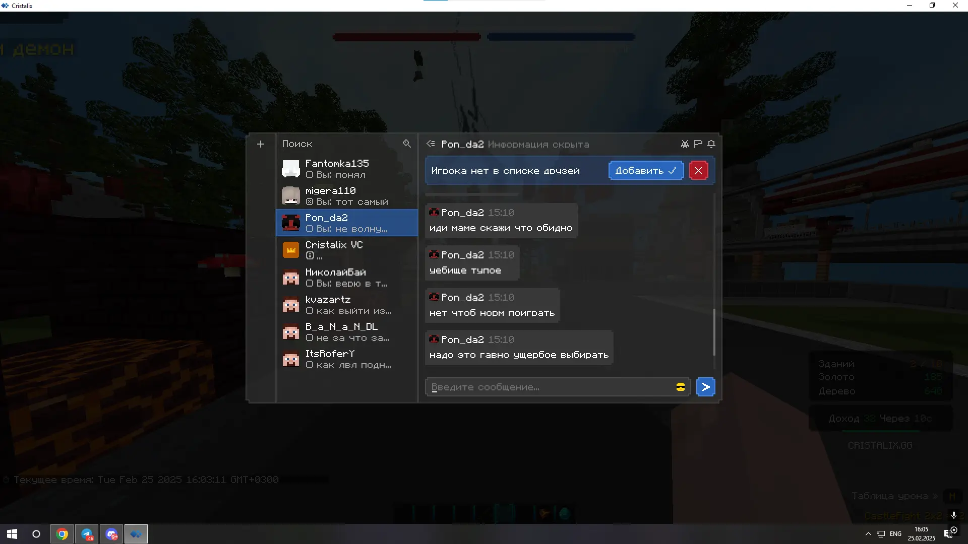Open chat with B_a_N_a_N_DL
Screen dimensions: 968x544
[347, 331]
